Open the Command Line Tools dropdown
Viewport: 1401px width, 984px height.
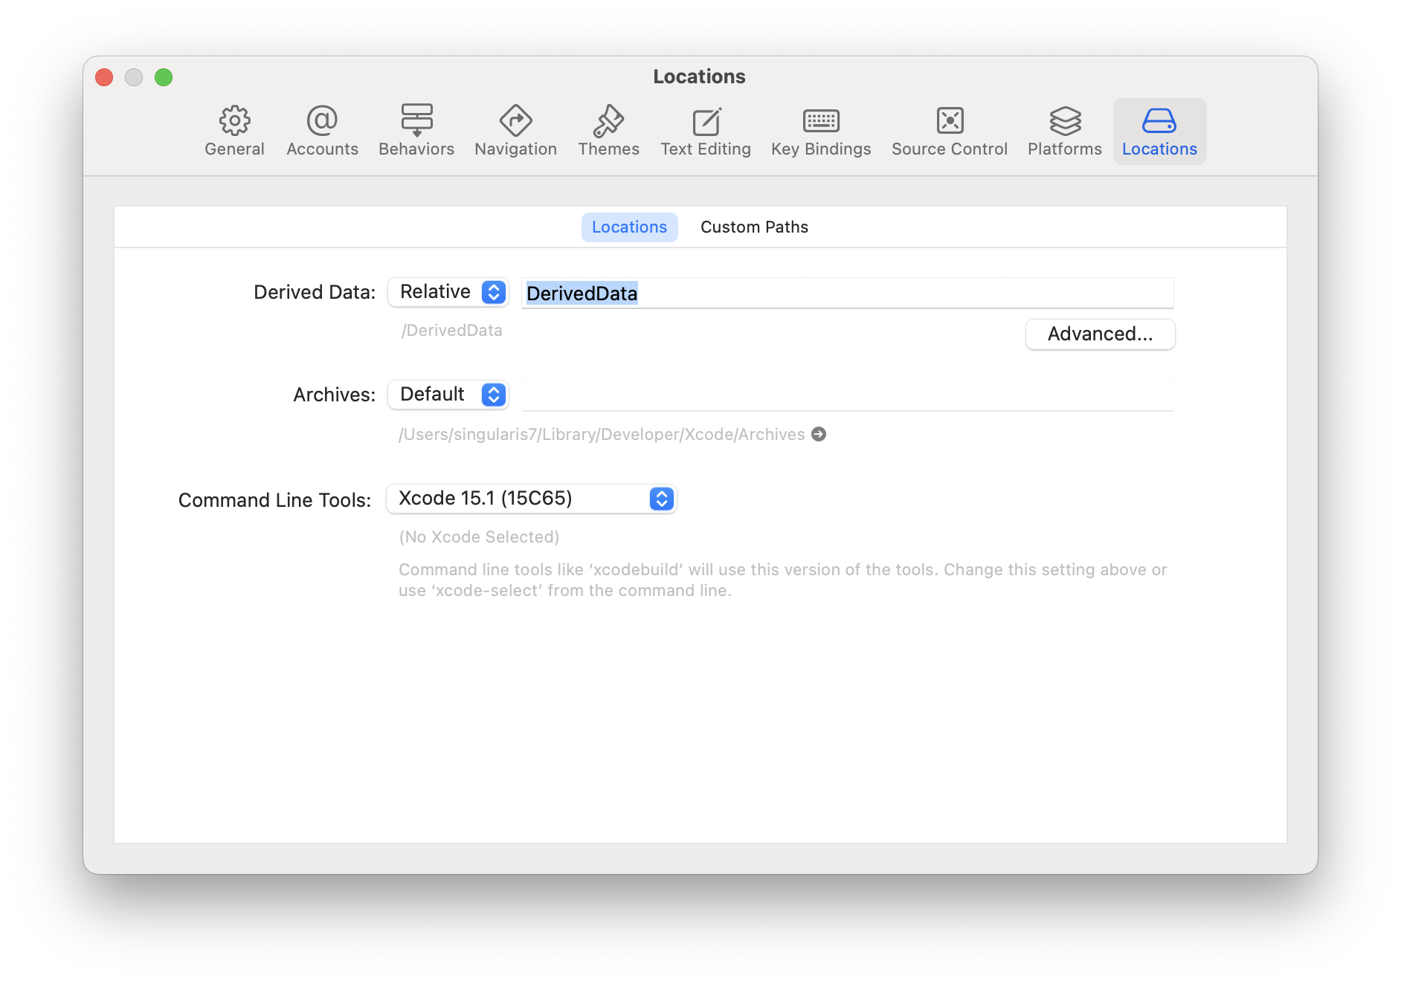coord(532,499)
